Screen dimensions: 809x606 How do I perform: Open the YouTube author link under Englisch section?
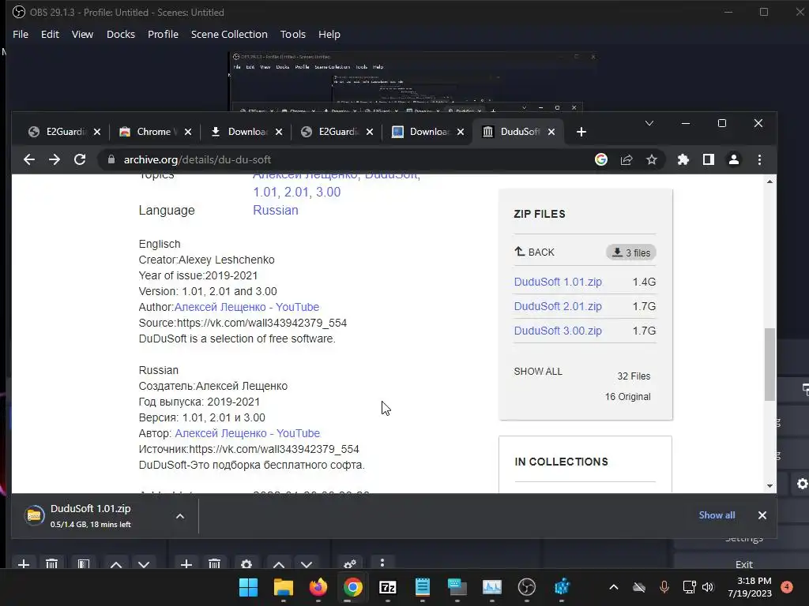[x=246, y=307]
